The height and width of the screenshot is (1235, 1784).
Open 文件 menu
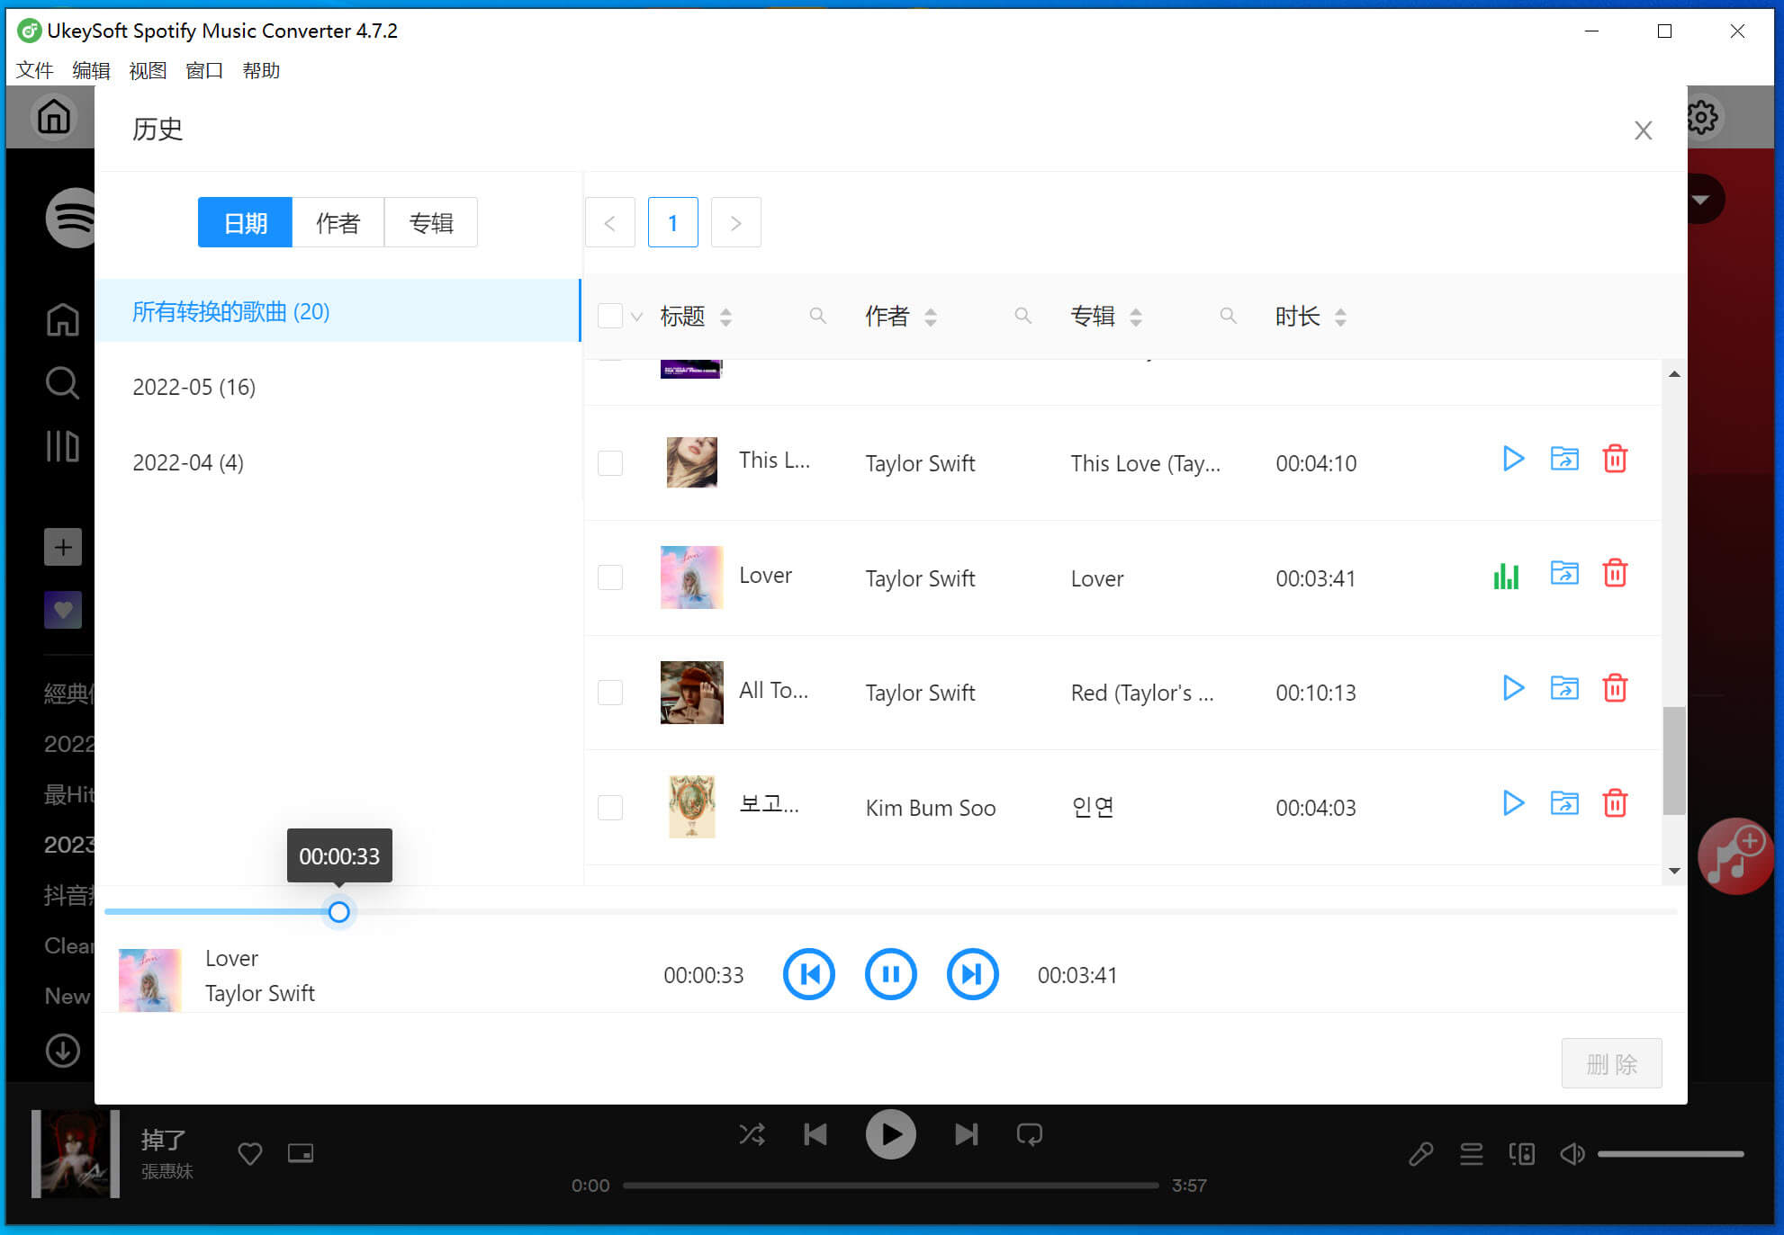34,70
